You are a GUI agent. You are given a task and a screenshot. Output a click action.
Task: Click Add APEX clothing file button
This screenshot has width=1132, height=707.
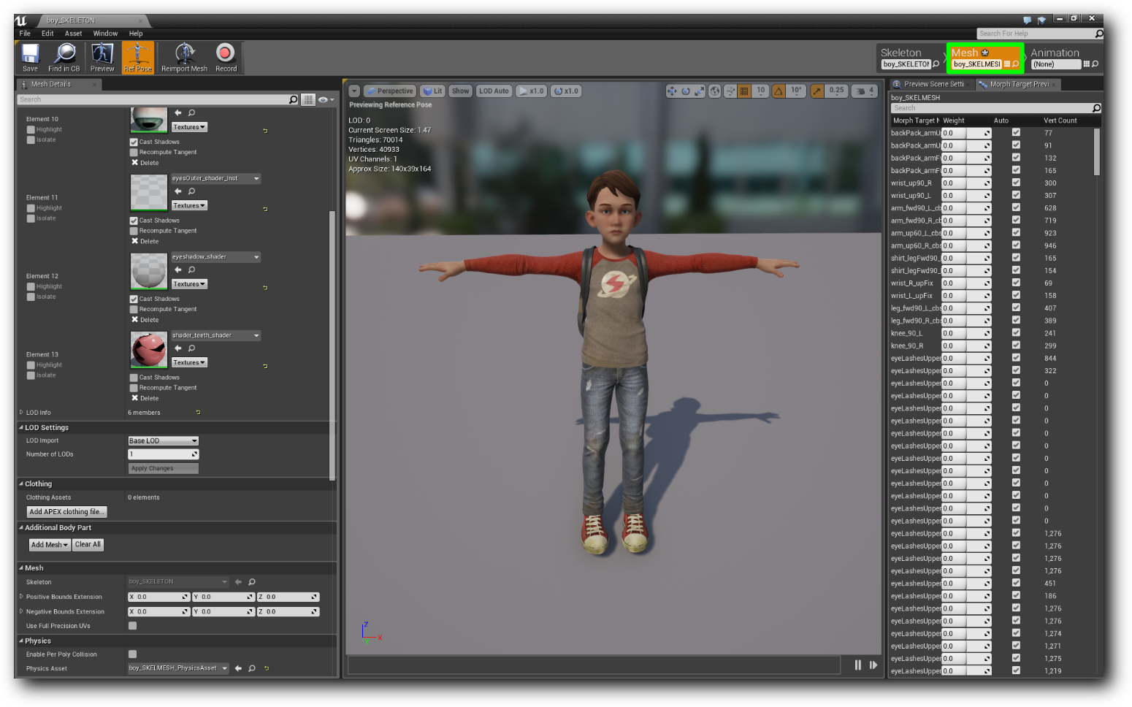click(x=66, y=512)
